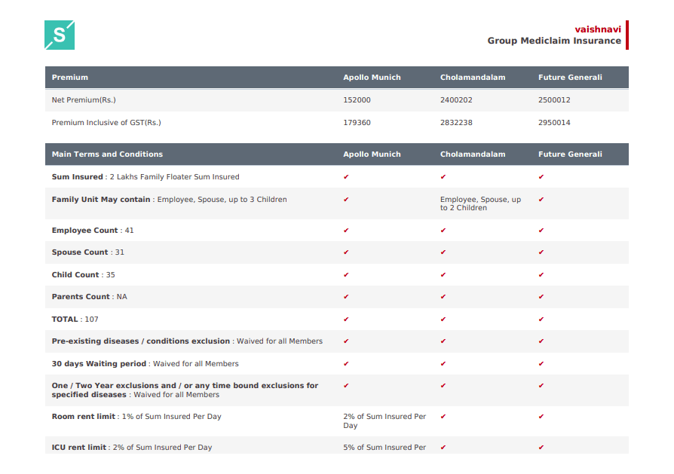Click the 'Family Unit May contain' row label

170,200
